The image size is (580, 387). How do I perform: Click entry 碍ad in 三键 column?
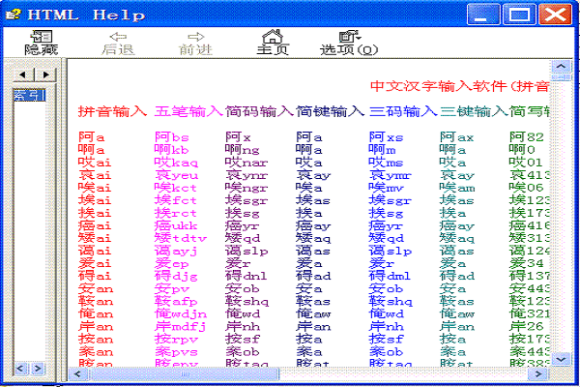tap(457, 276)
